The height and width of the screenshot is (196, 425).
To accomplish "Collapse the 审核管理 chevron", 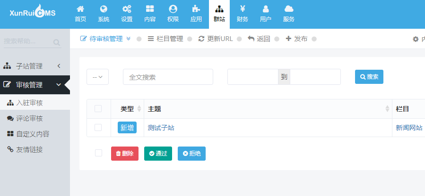I will point(59,85).
